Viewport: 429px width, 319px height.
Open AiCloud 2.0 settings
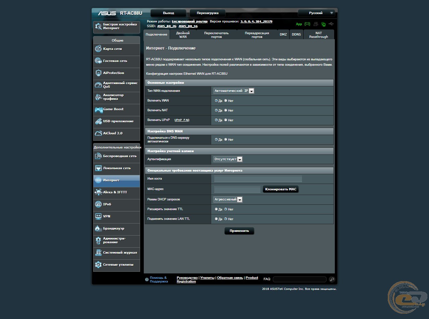pos(117,134)
